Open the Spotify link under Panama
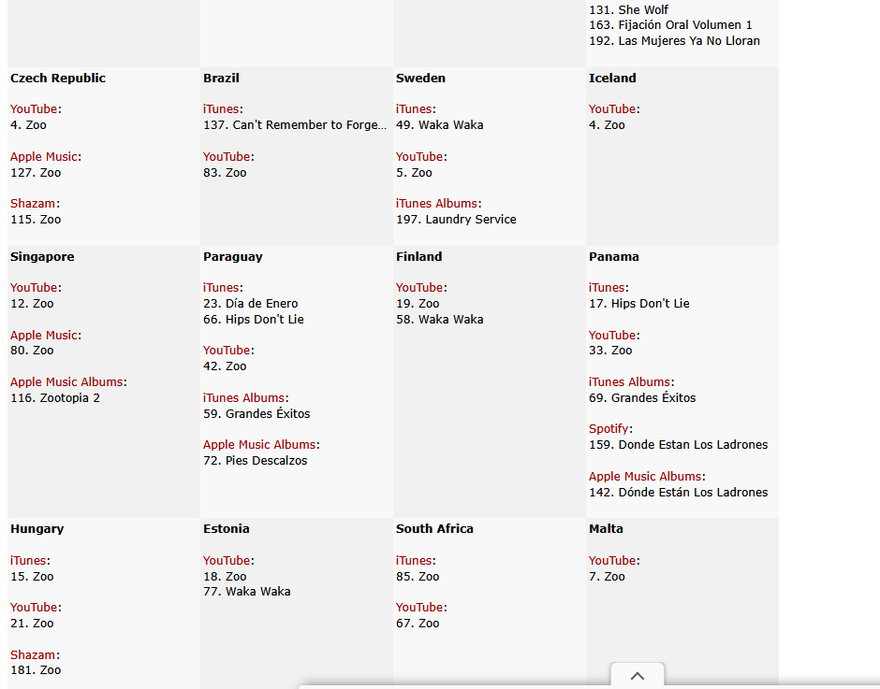Image resolution: width=880 pixels, height=689 pixels. pyautogui.click(x=609, y=429)
